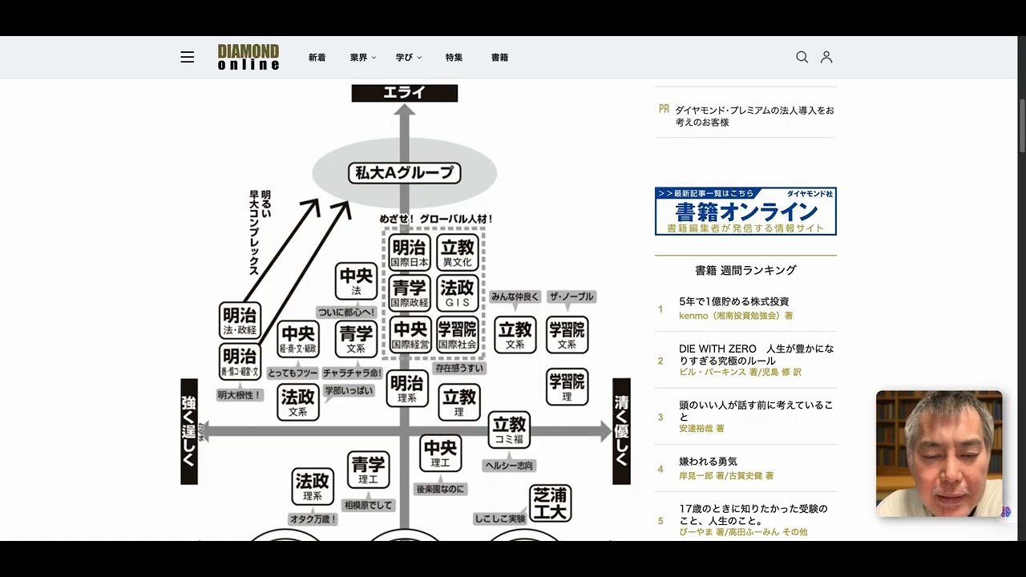Click the 法政 GIS box in chart
Image resolution: width=1026 pixels, height=577 pixels.
coord(458,293)
